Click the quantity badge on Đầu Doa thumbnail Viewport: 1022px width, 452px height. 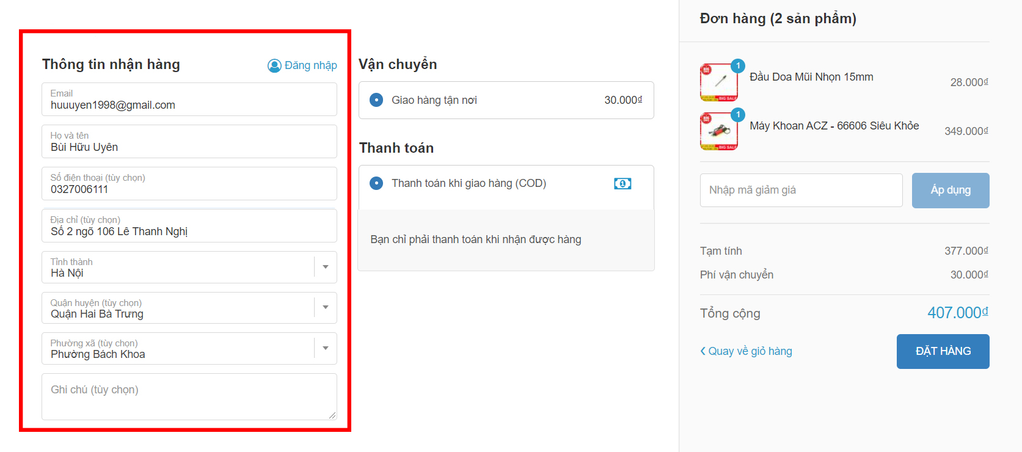tap(738, 65)
